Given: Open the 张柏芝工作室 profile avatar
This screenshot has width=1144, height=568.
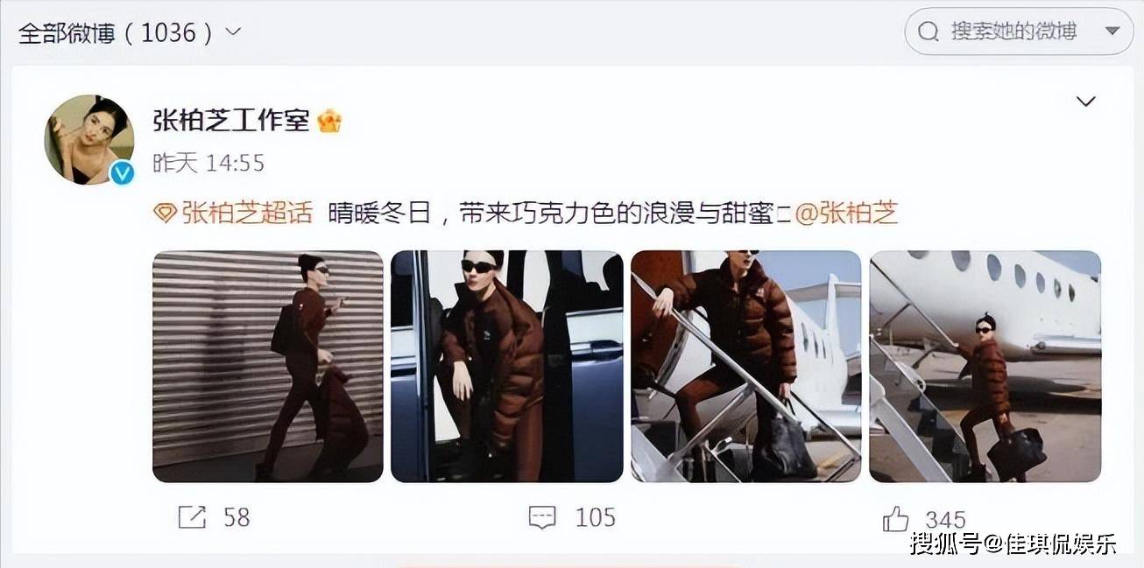Looking at the screenshot, I should click(89, 139).
